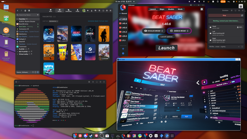This screenshot has height=139, width=247.
Task: Click PLAY button in Beat Saber
Action: (186, 117)
